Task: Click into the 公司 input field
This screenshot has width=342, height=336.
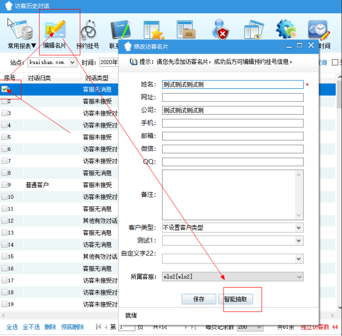Action: (x=233, y=110)
